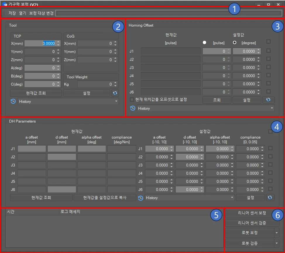Click the history clock icon in Homing Offset
The image size is (285, 253).
point(133,108)
